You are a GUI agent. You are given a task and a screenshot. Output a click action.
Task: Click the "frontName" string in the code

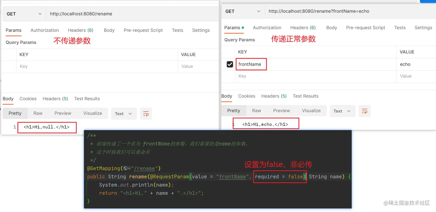[x=232, y=177]
